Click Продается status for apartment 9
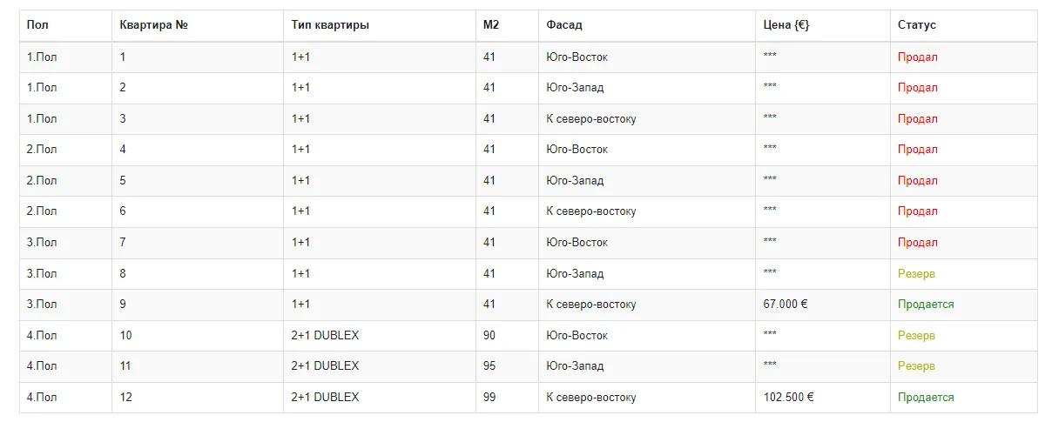The width and height of the screenshot is (1052, 422). point(926,305)
